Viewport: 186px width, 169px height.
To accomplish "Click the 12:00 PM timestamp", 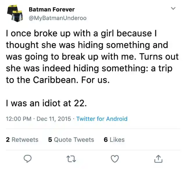I will coord(19,119).
